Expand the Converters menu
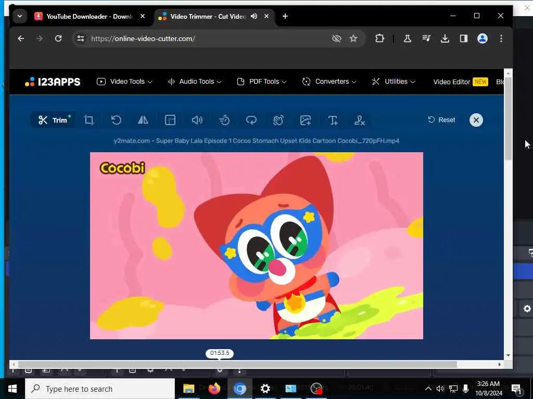The image size is (533, 399). point(329,82)
